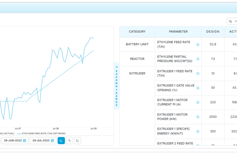This screenshot has width=237, height=153.
Task: Click design value 10 for Extruder 1 feed
Action: pyautogui.click(x=213, y=73)
